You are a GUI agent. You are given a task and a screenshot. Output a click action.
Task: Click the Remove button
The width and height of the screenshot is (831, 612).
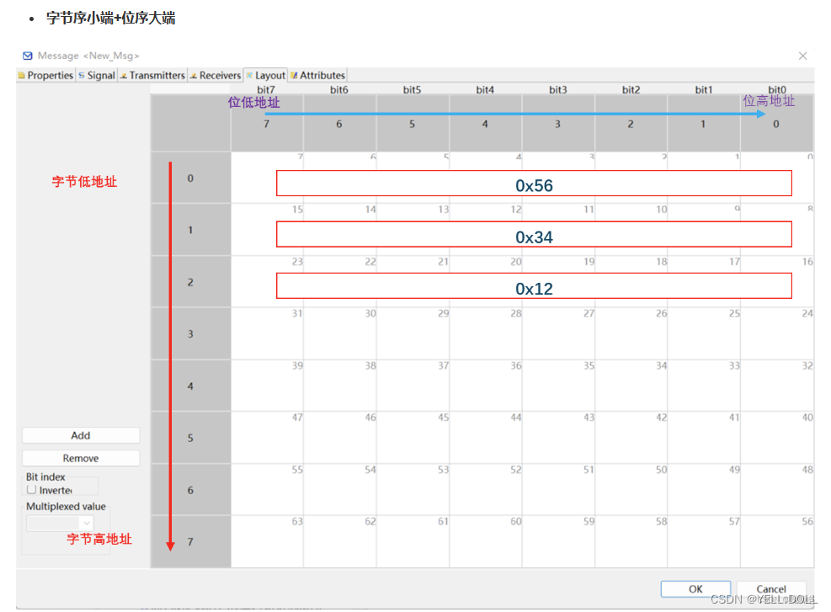point(81,458)
